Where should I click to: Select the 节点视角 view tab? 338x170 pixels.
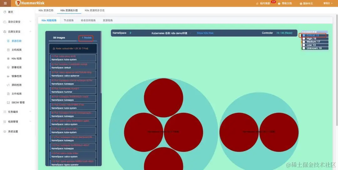(x=69, y=20)
